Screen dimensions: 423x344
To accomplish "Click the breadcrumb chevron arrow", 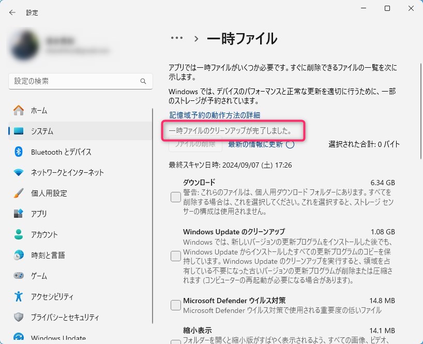I will click(x=197, y=38).
